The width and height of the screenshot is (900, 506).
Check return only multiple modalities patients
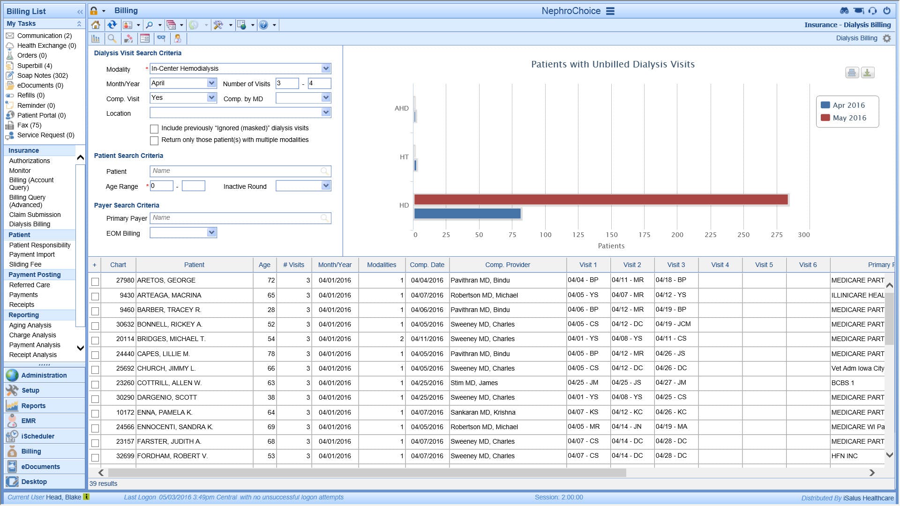(x=154, y=141)
